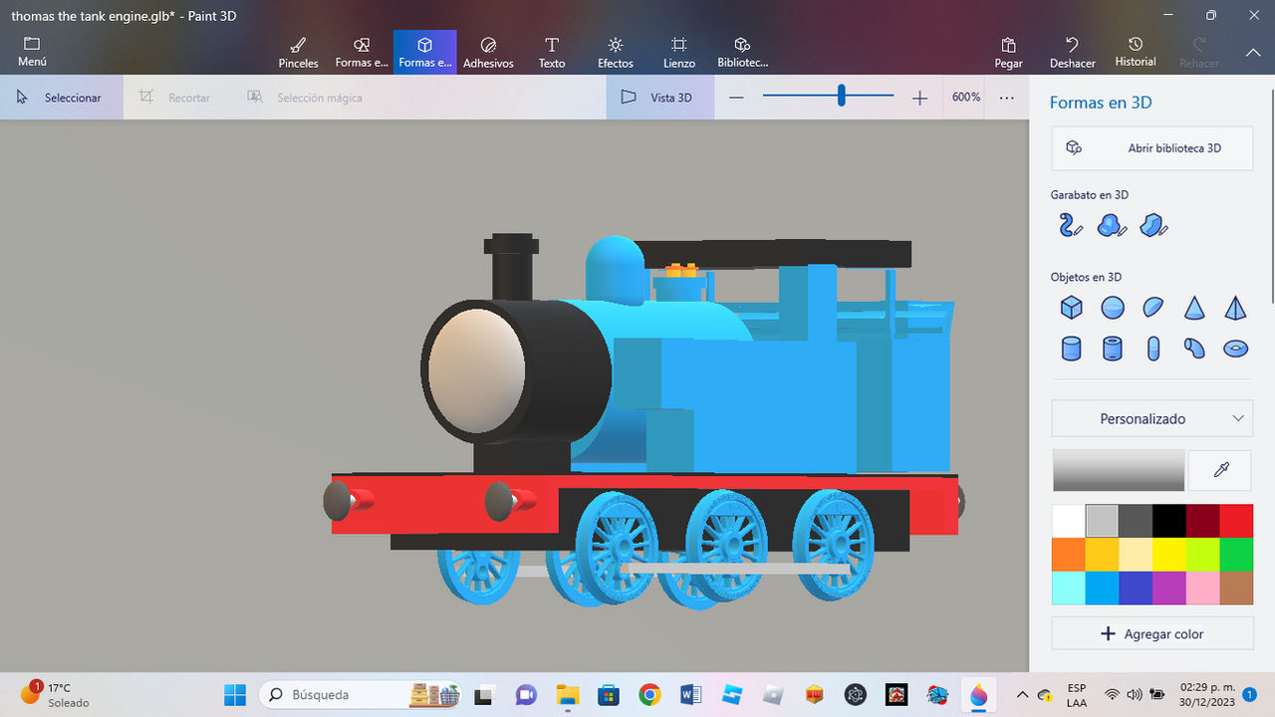
Task: Click the zoom slider handle
Action: [842, 96]
